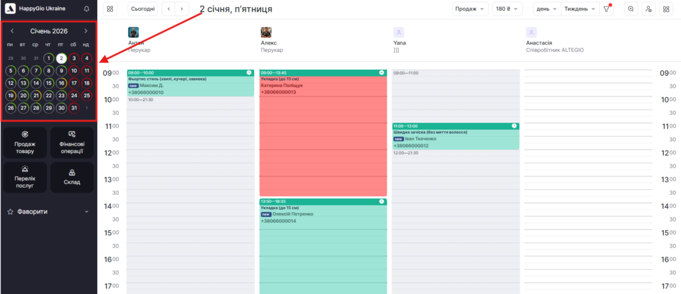This screenshot has height=294, width=681.
Task: Select January 16 in mini calendar
Action: pyautogui.click(x=61, y=83)
